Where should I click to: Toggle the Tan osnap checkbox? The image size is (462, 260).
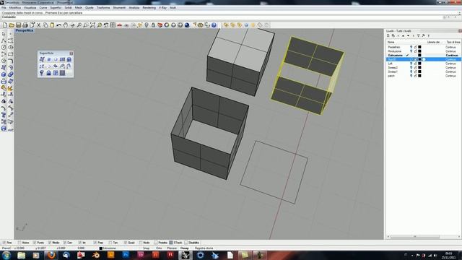pos(110,243)
